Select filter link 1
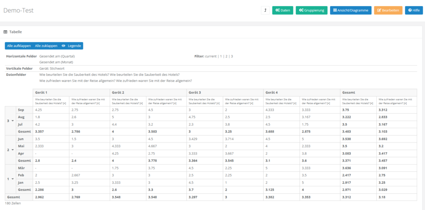 click(221, 56)
